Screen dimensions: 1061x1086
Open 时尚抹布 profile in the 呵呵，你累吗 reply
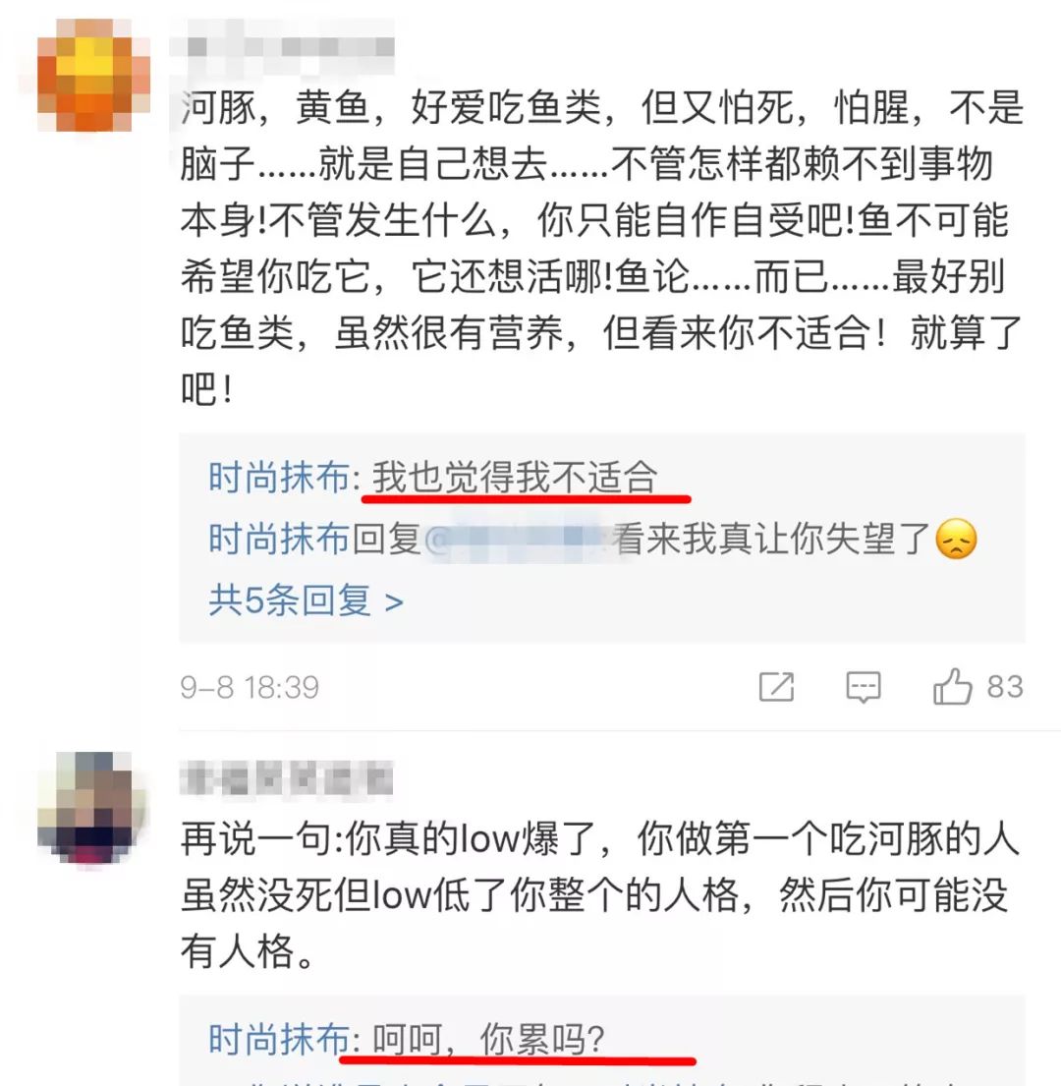(x=279, y=1039)
